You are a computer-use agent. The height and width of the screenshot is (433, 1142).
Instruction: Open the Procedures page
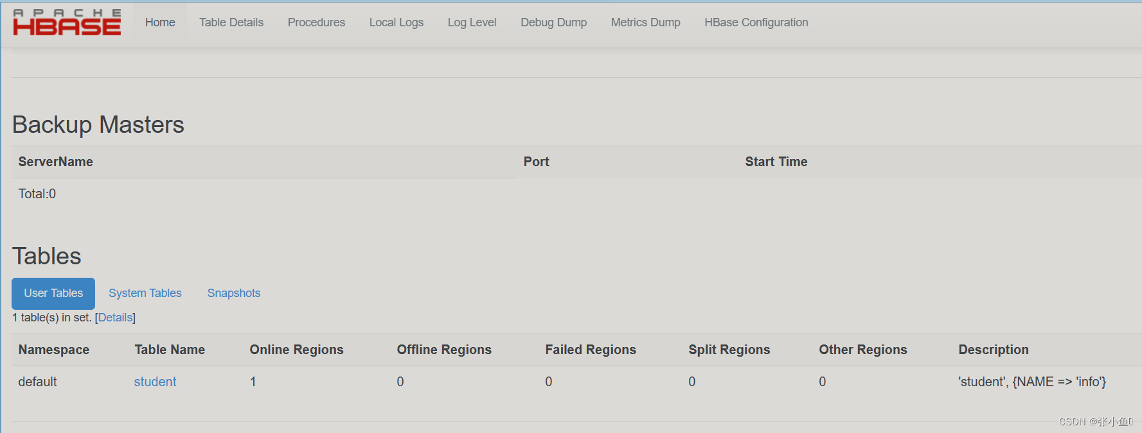(316, 22)
